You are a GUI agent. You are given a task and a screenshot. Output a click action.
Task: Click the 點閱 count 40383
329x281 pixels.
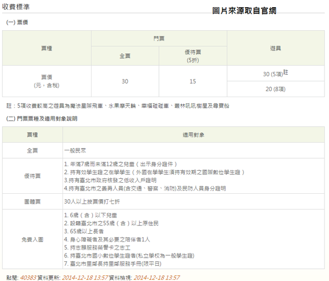(27, 277)
